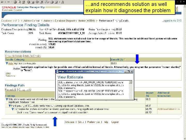186x140 pixels.
Task: Click the impact value 60.79 in findings
Action: (148, 109)
